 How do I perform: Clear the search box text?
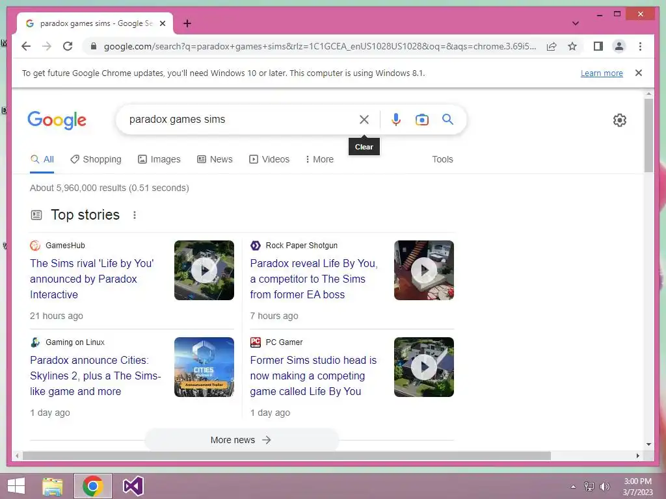coord(364,120)
